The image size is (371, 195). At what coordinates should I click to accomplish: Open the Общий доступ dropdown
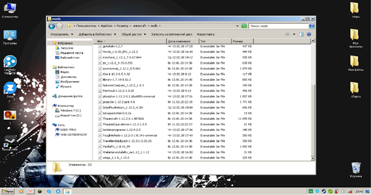coord(134,34)
